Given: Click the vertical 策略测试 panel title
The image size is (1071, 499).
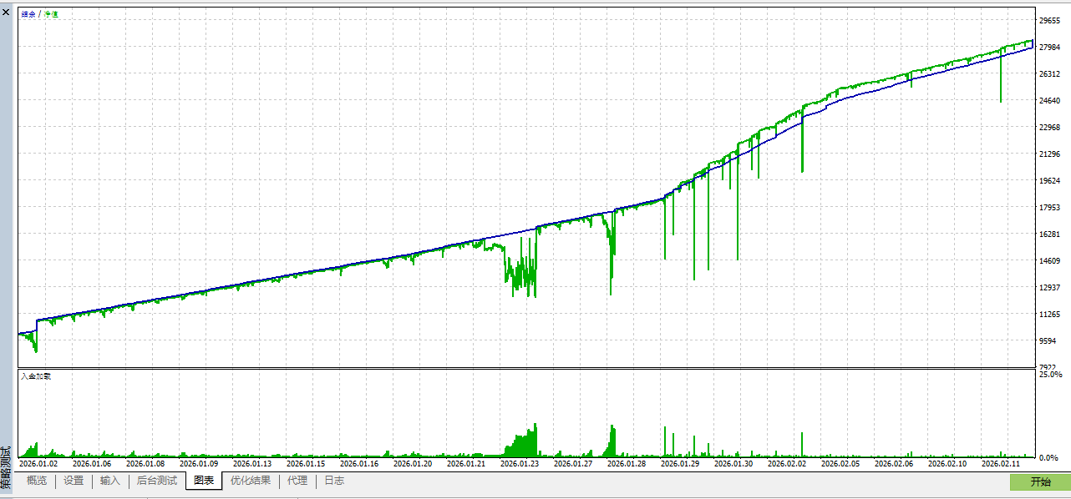Looking at the screenshot, I should (x=6, y=467).
